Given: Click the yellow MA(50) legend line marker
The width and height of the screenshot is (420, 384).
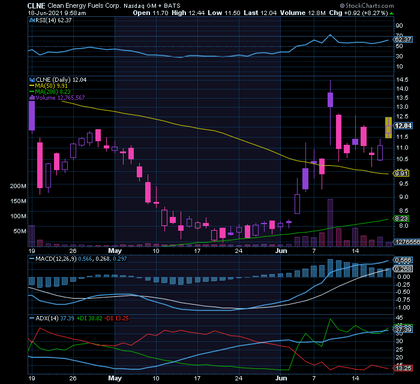Looking at the screenshot, I should coord(32,86).
